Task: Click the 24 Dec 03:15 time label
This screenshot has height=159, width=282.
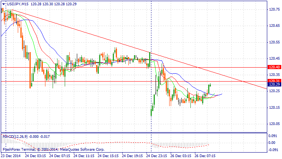Action: [36, 156]
